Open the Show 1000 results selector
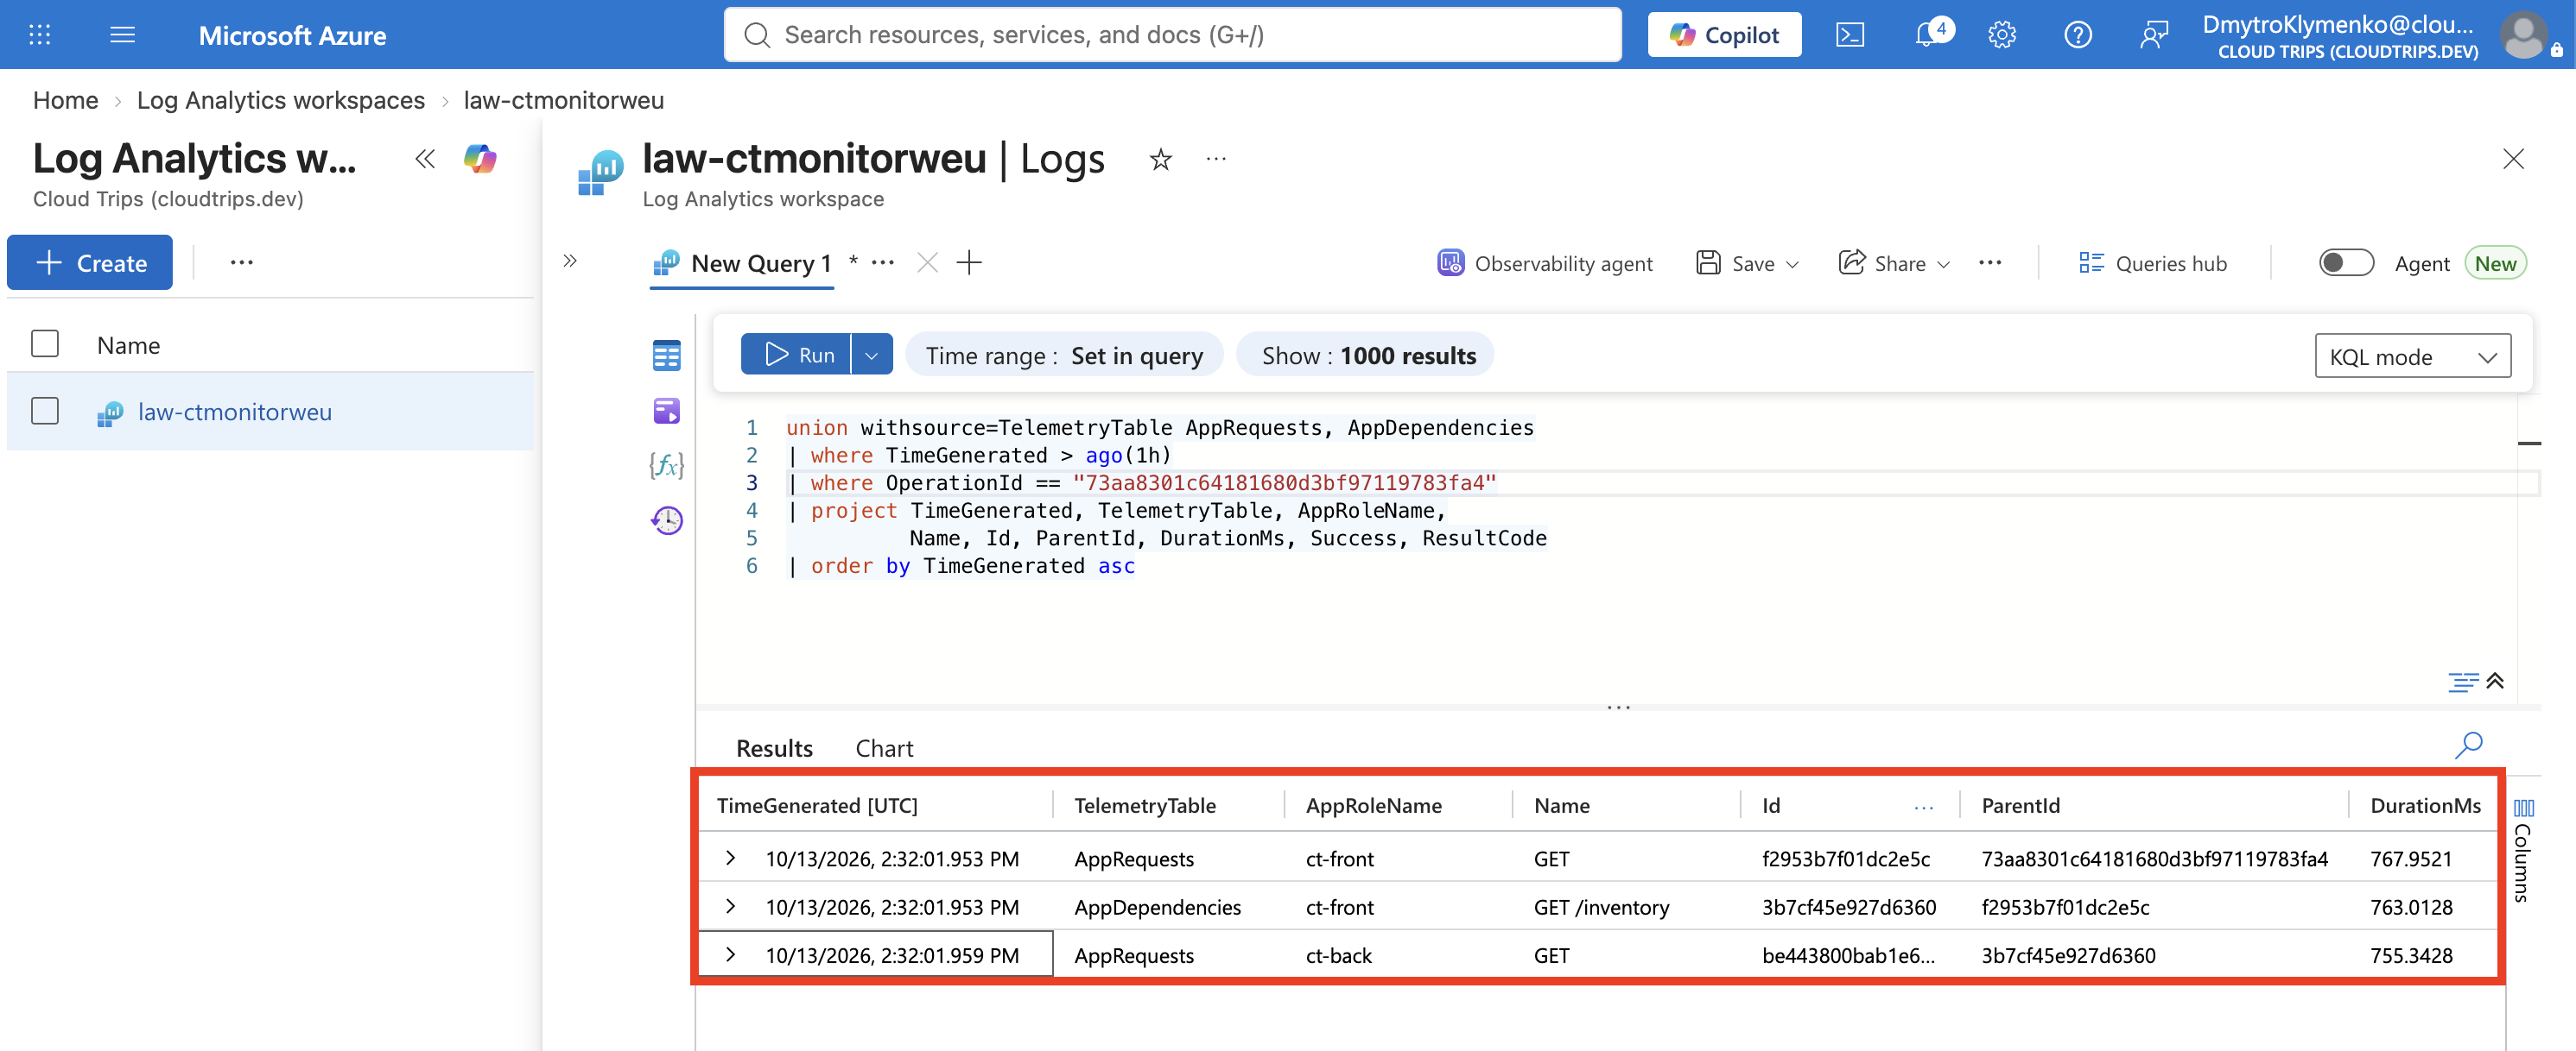 tap(1366, 355)
